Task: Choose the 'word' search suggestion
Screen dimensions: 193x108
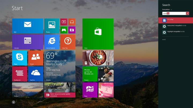Action: [164, 39]
